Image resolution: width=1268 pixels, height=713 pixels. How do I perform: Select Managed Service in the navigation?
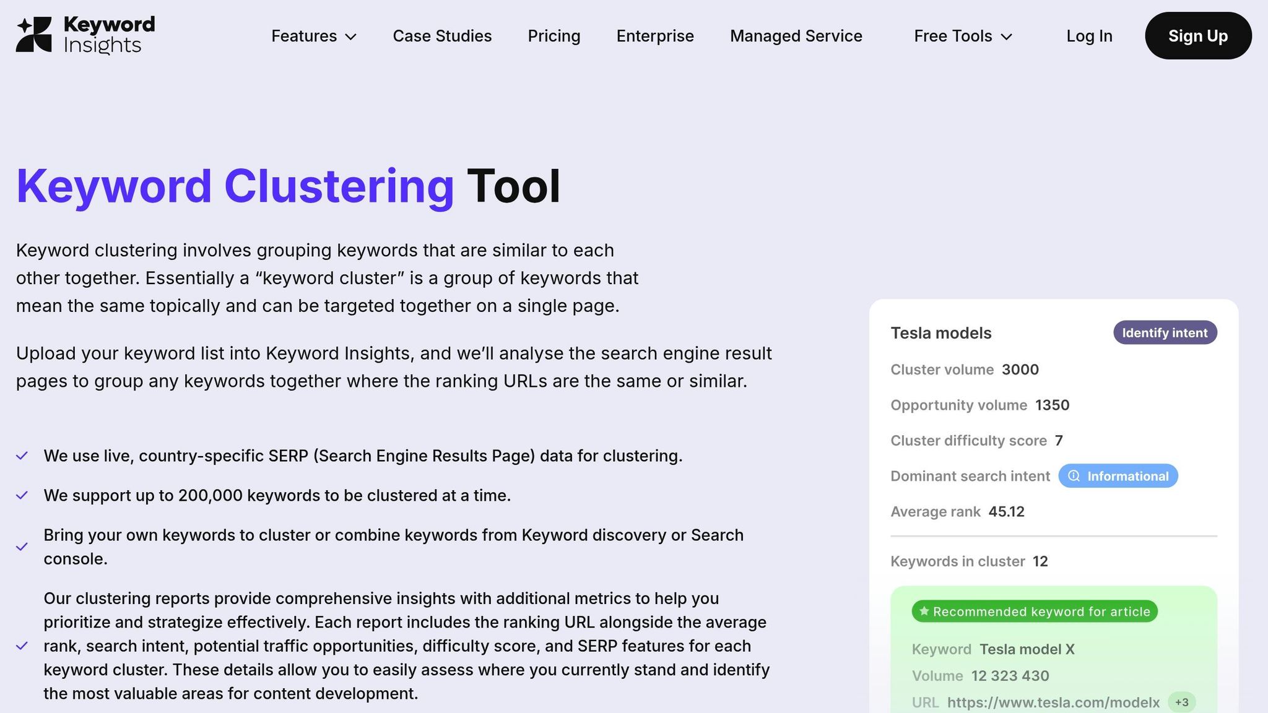tap(796, 36)
